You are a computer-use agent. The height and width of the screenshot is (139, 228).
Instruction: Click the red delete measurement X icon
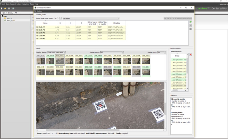pos(191,54)
